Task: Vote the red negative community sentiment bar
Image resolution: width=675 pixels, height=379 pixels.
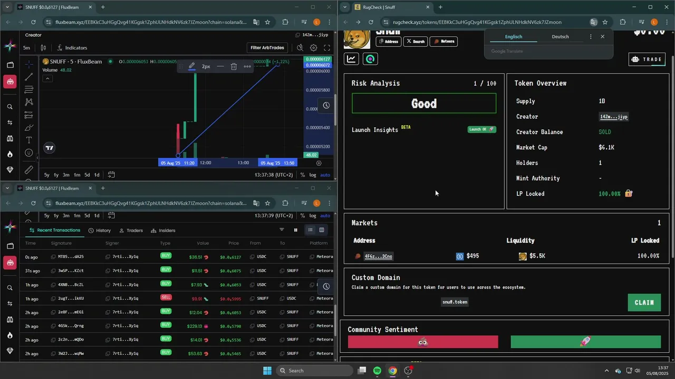Action: pyautogui.click(x=423, y=342)
